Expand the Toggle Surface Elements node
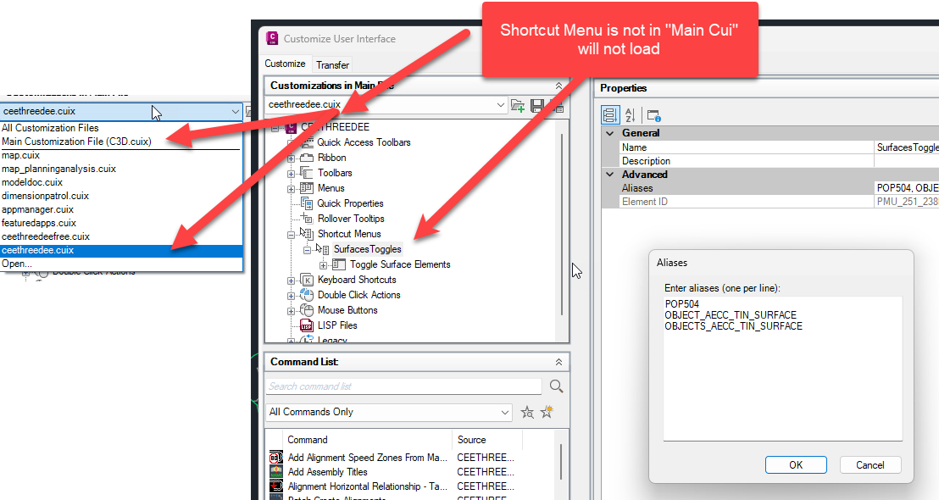939x500 pixels. tap(324, 265)
